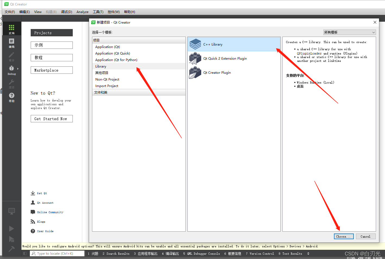The width and height of the screenshot is (385, 259).
Task: Click the Cancel button
Action: coord(366,236)
